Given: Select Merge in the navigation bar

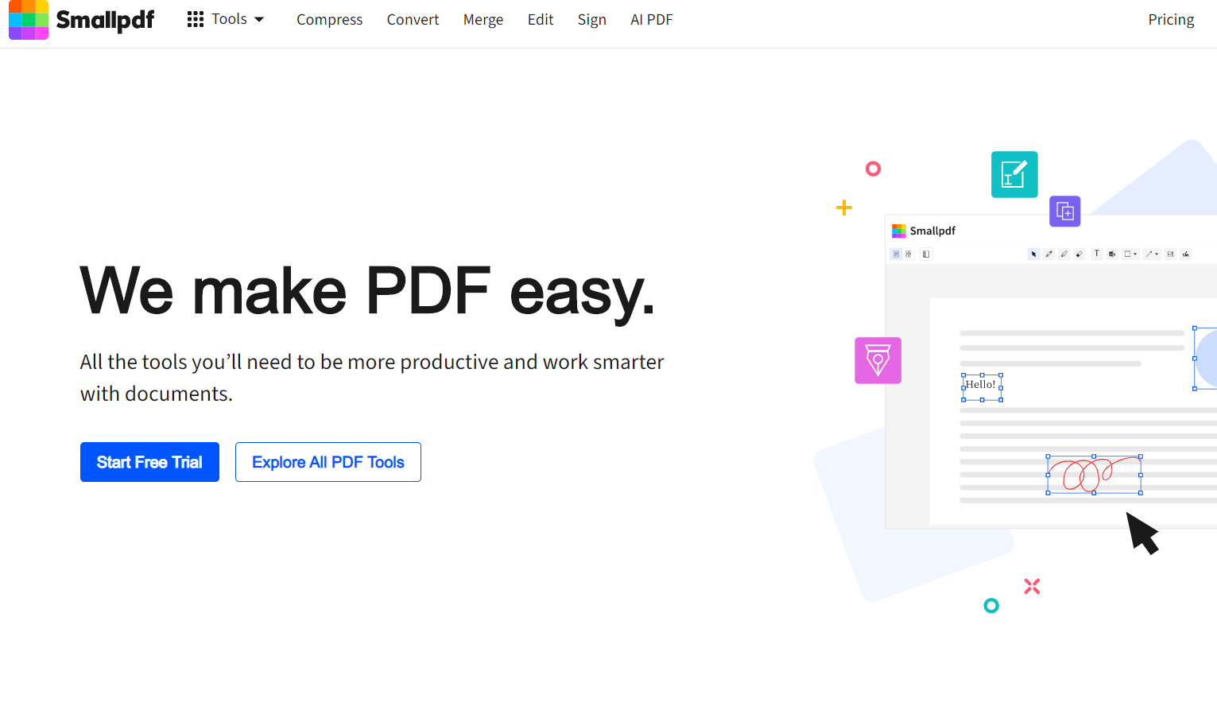Looking at the screenshot, I should click(x=483, y=20).
